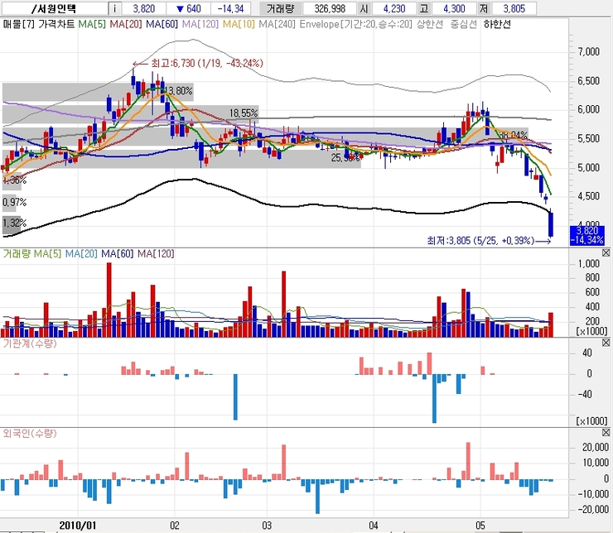Click the high price value 4,300
613x533 pixels.
pyautogui.click(x=454, y=8)
